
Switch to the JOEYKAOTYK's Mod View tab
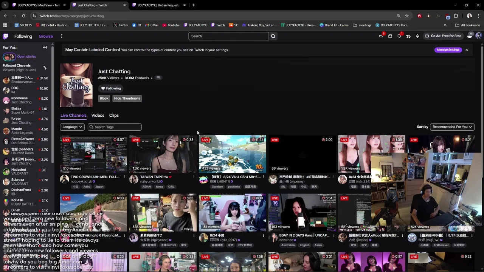(x=39, y=5)
